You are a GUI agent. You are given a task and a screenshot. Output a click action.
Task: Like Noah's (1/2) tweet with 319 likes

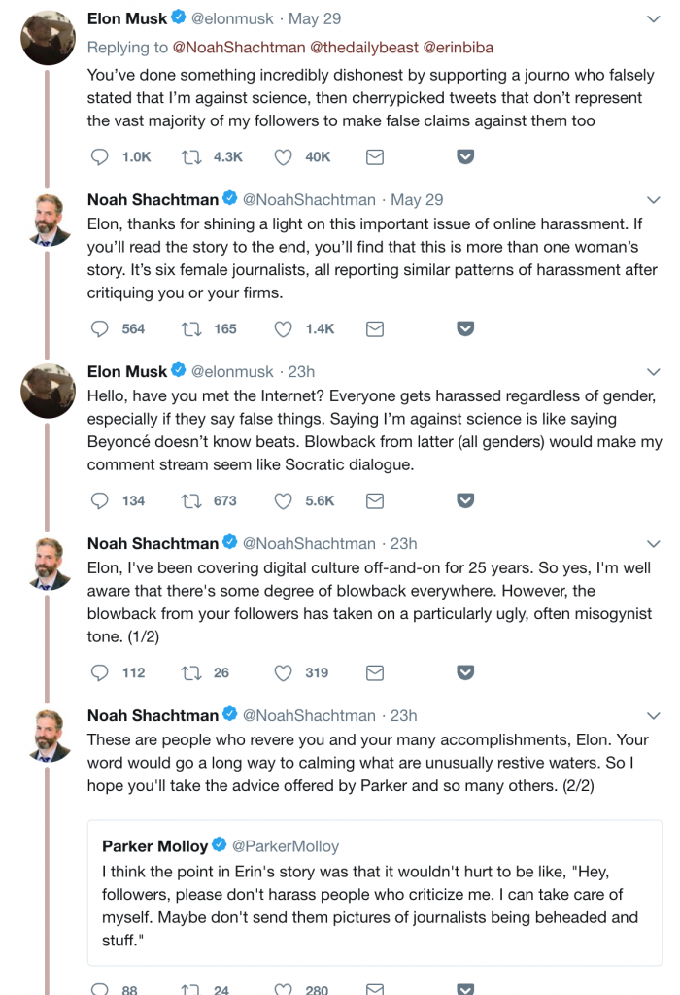coord(283,672)
